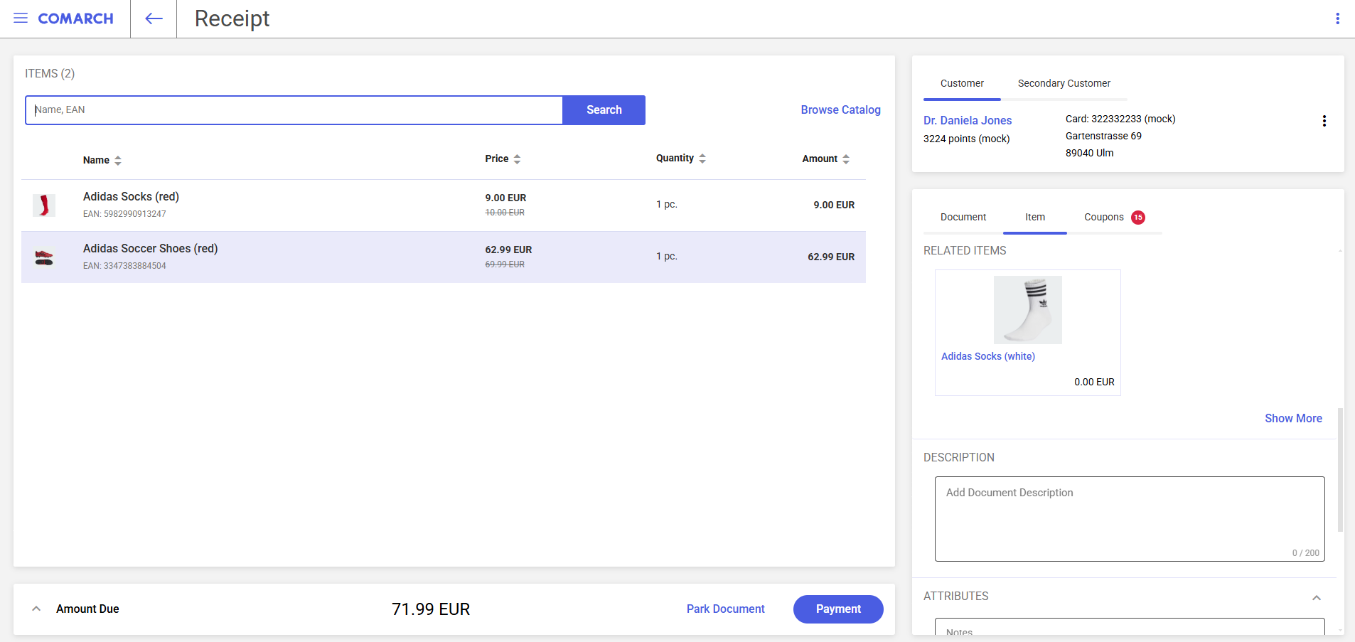Open customer card kebab options menu
This screenshot has height=642, width=1355.
[x=1324, y=121]
